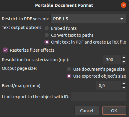Viewport: 129px width, 117px height.
Task: Click the 'Limit export to the object with ID:' label
Action: coord(35,97)
